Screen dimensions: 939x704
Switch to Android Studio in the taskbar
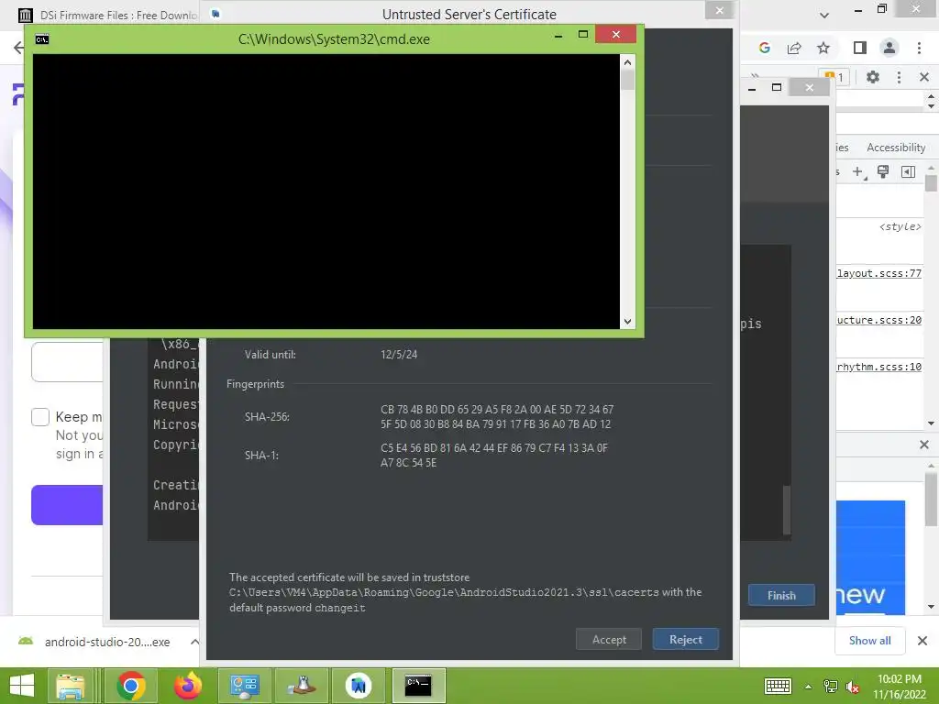tap(359, 686)
